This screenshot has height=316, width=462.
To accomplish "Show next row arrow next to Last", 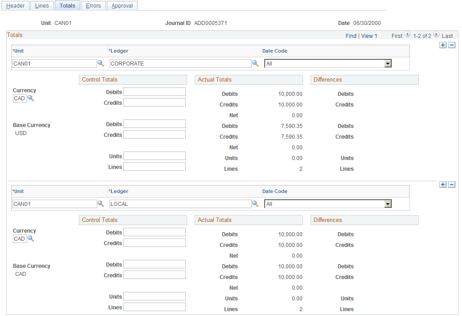I will click(436, 34).
